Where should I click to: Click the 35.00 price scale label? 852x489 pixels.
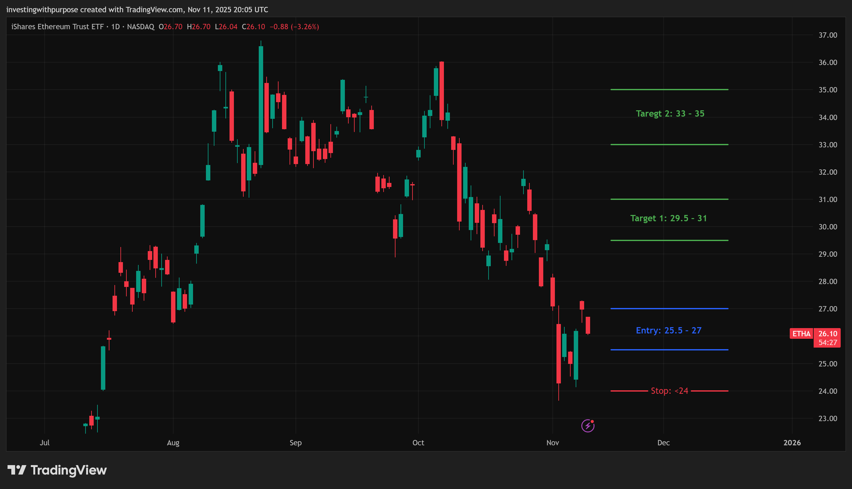click(827, 90)
